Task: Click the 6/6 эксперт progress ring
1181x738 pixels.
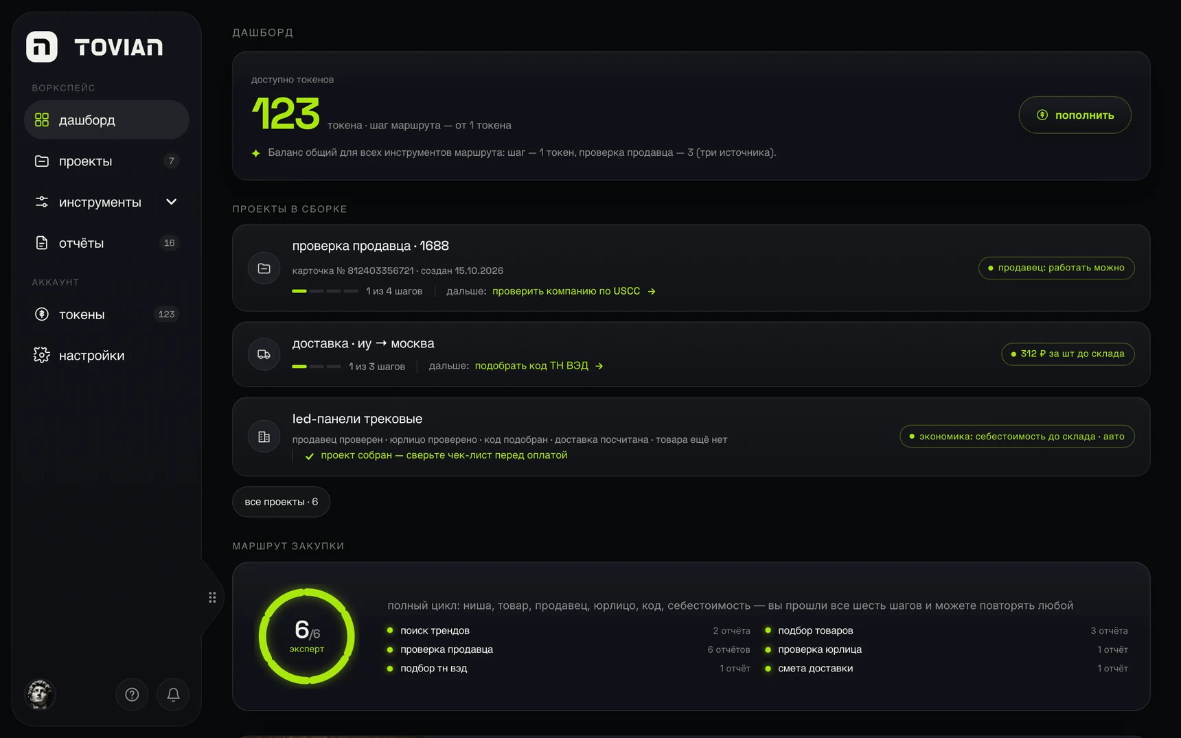Action: click(307, 636)
